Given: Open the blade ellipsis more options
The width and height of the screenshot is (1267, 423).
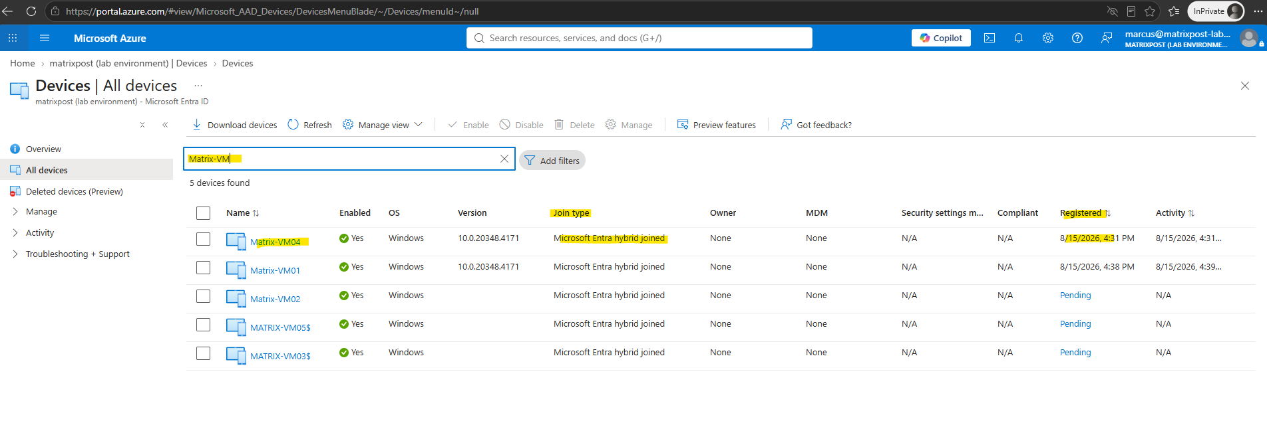Looking at the screenshot, I should click(x=198, y=86).
